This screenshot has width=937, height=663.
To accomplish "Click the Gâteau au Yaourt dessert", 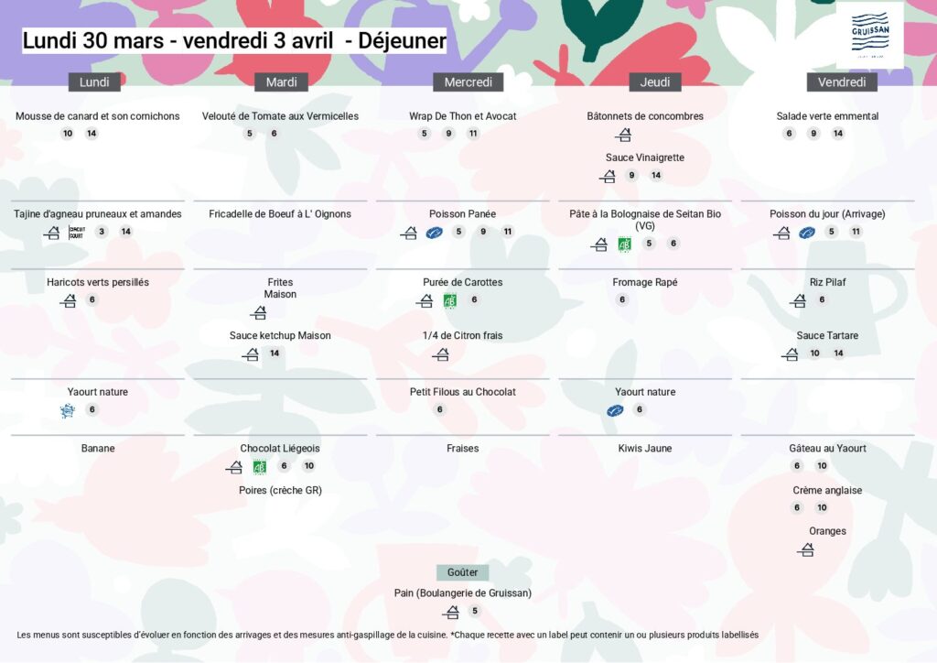I will point(827,449).
